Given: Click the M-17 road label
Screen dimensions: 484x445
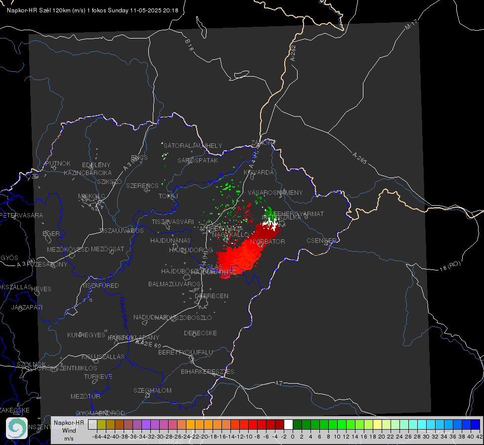Looking at the screenshot, I should (x=411, y=24).
